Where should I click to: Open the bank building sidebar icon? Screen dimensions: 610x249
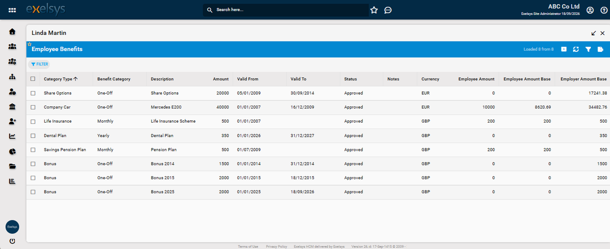click(12, 107)
